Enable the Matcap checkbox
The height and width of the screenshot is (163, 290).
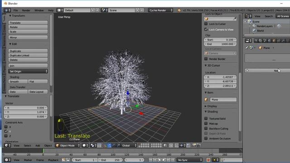(x=206, y=124)
